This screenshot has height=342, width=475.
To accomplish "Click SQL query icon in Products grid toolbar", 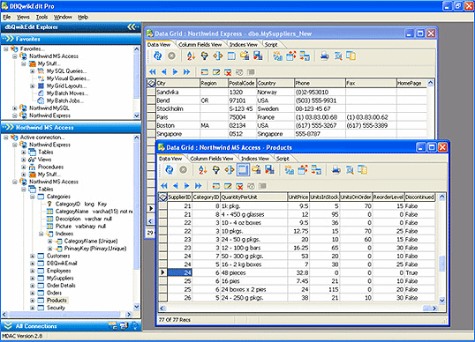I will coord(289,170).
